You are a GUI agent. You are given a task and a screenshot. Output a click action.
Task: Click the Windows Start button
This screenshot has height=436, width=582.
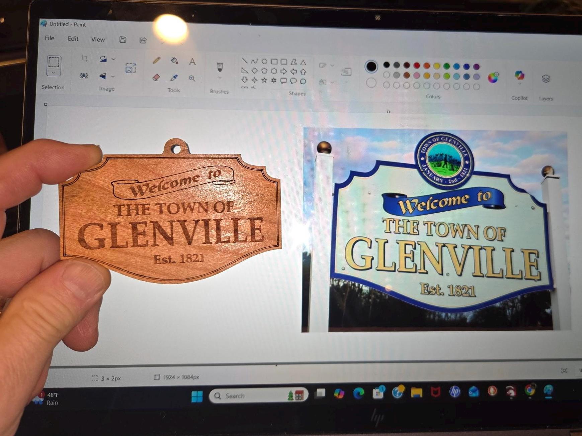point(197,397)
